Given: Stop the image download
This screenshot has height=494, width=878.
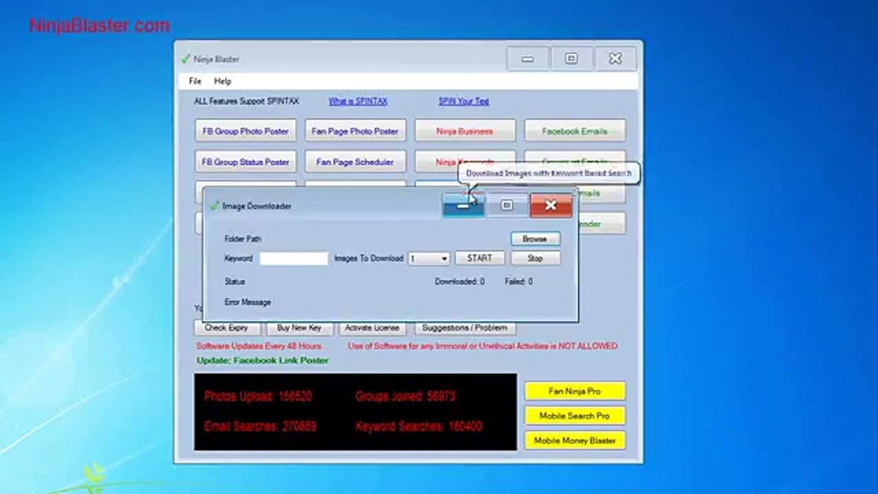Looking at the screenshot, I should (535, 258).
